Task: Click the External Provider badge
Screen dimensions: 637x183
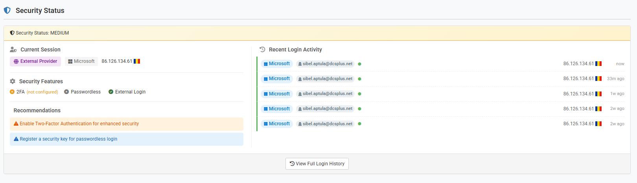Action: point(35,61)
